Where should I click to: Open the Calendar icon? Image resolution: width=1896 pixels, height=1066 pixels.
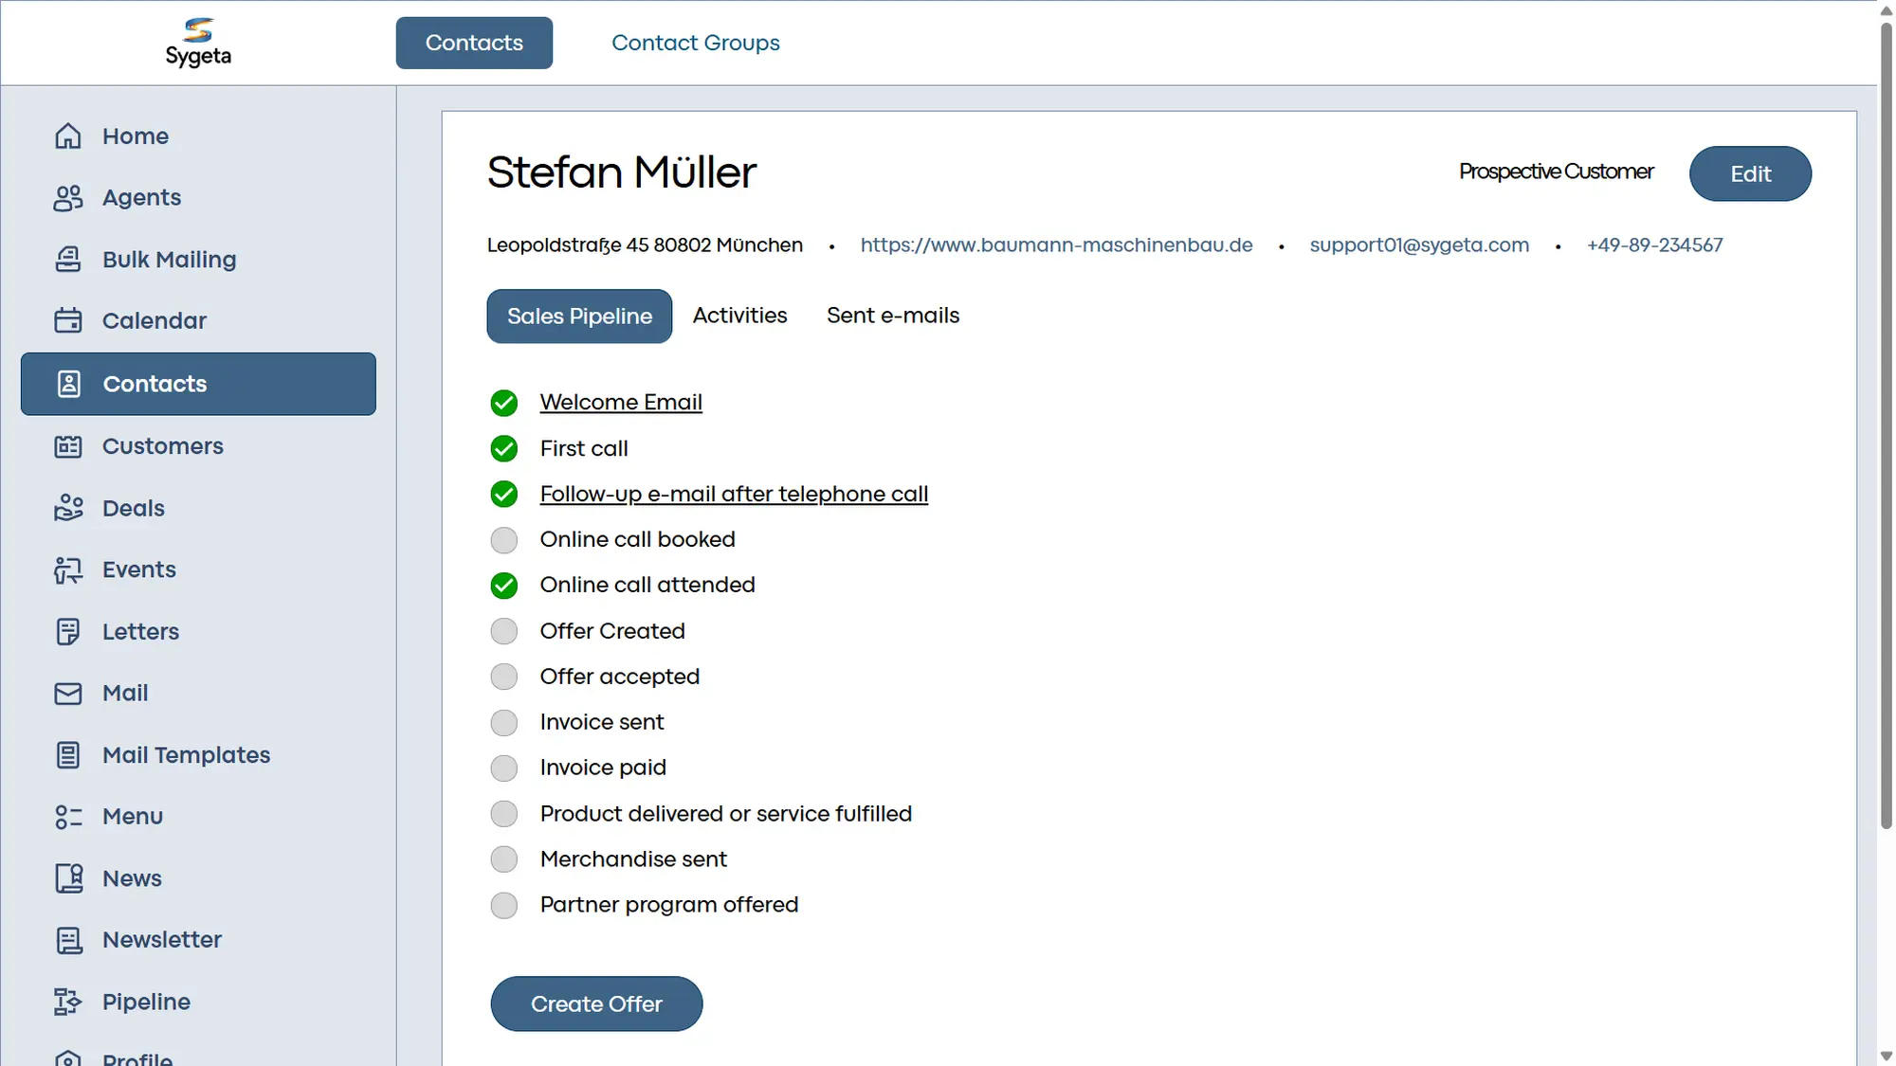[67, 320]
